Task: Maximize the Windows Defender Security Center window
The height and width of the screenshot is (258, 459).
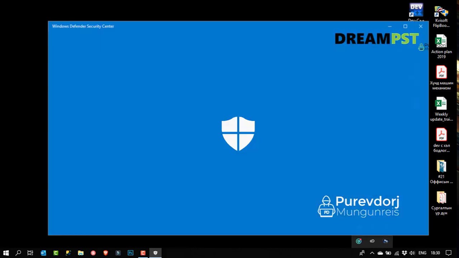Action: click(405, 26)
